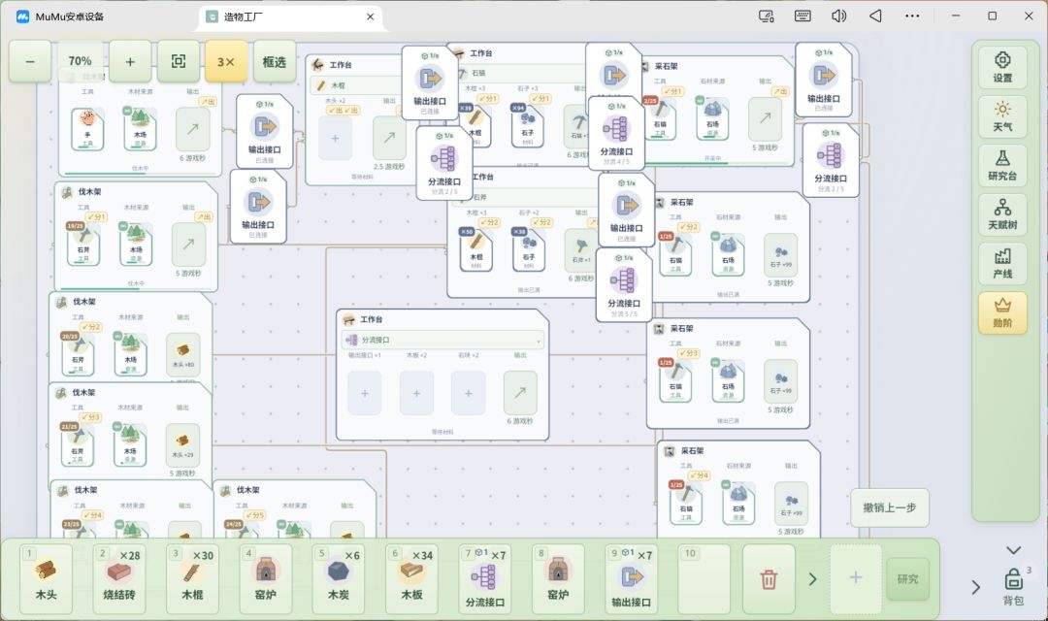The image size is (1048, 621).
Task: Click the MuMu keyboard icon in the title bar
Action: click(x=802, y=16)
